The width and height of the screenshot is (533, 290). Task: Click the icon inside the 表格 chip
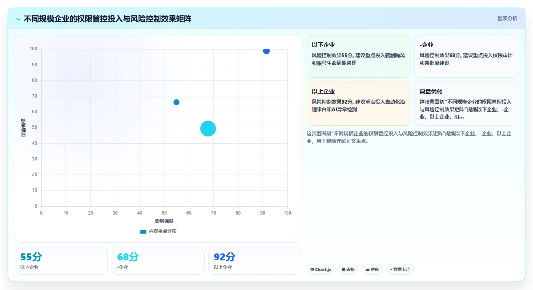(x=343, y=269)
